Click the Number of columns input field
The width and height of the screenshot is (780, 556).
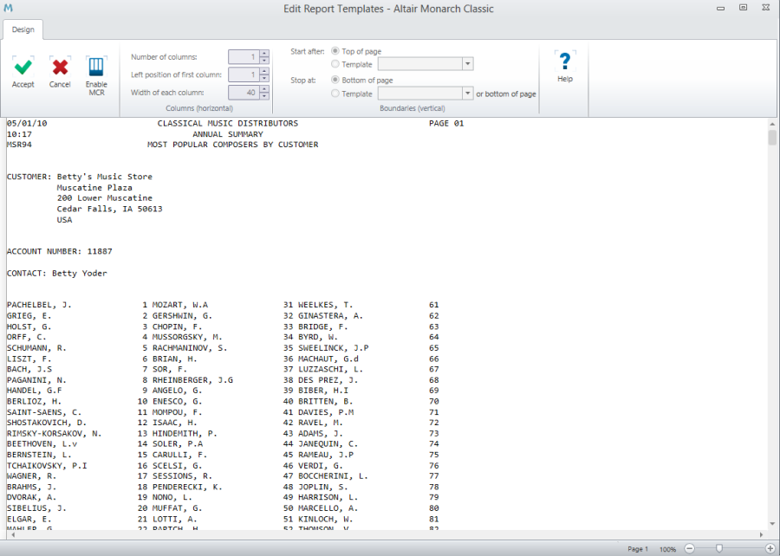coord(244,56)
